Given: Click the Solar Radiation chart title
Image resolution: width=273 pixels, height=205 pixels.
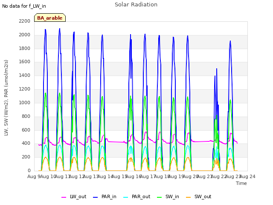Looking at the screenshot, I should 136,5.
